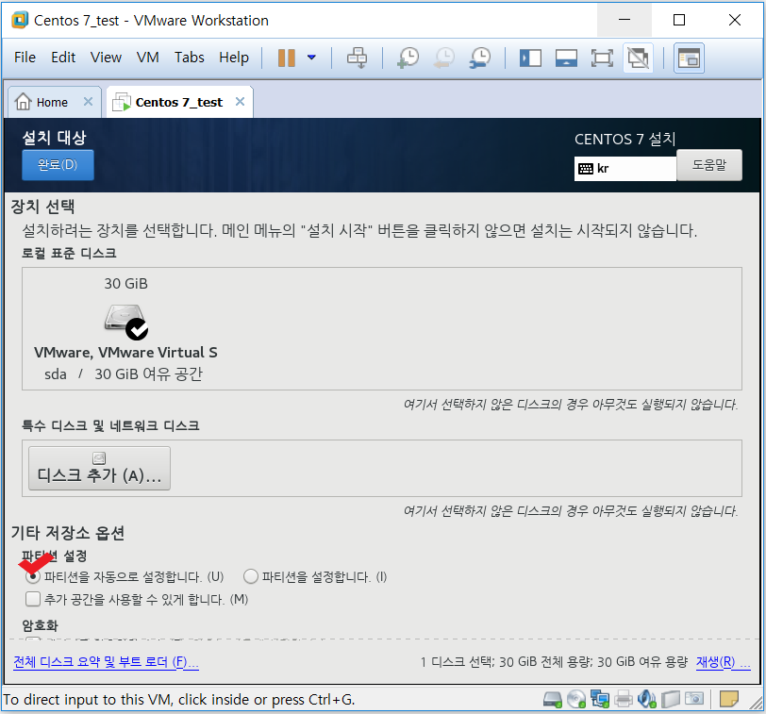Screen dimensions: 766x714
Task: Select the 30 GiB VMware virtual disk
Action: 125,330
